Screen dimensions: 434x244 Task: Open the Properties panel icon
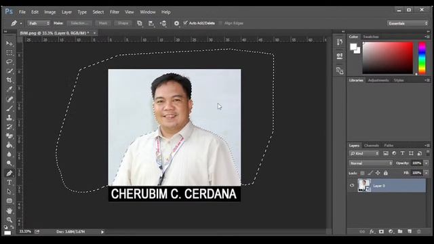tap(340, 56)
